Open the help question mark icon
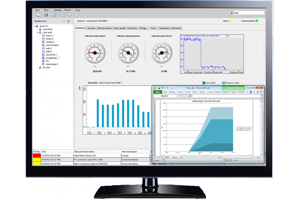The image size is (299, 199). 76,14
